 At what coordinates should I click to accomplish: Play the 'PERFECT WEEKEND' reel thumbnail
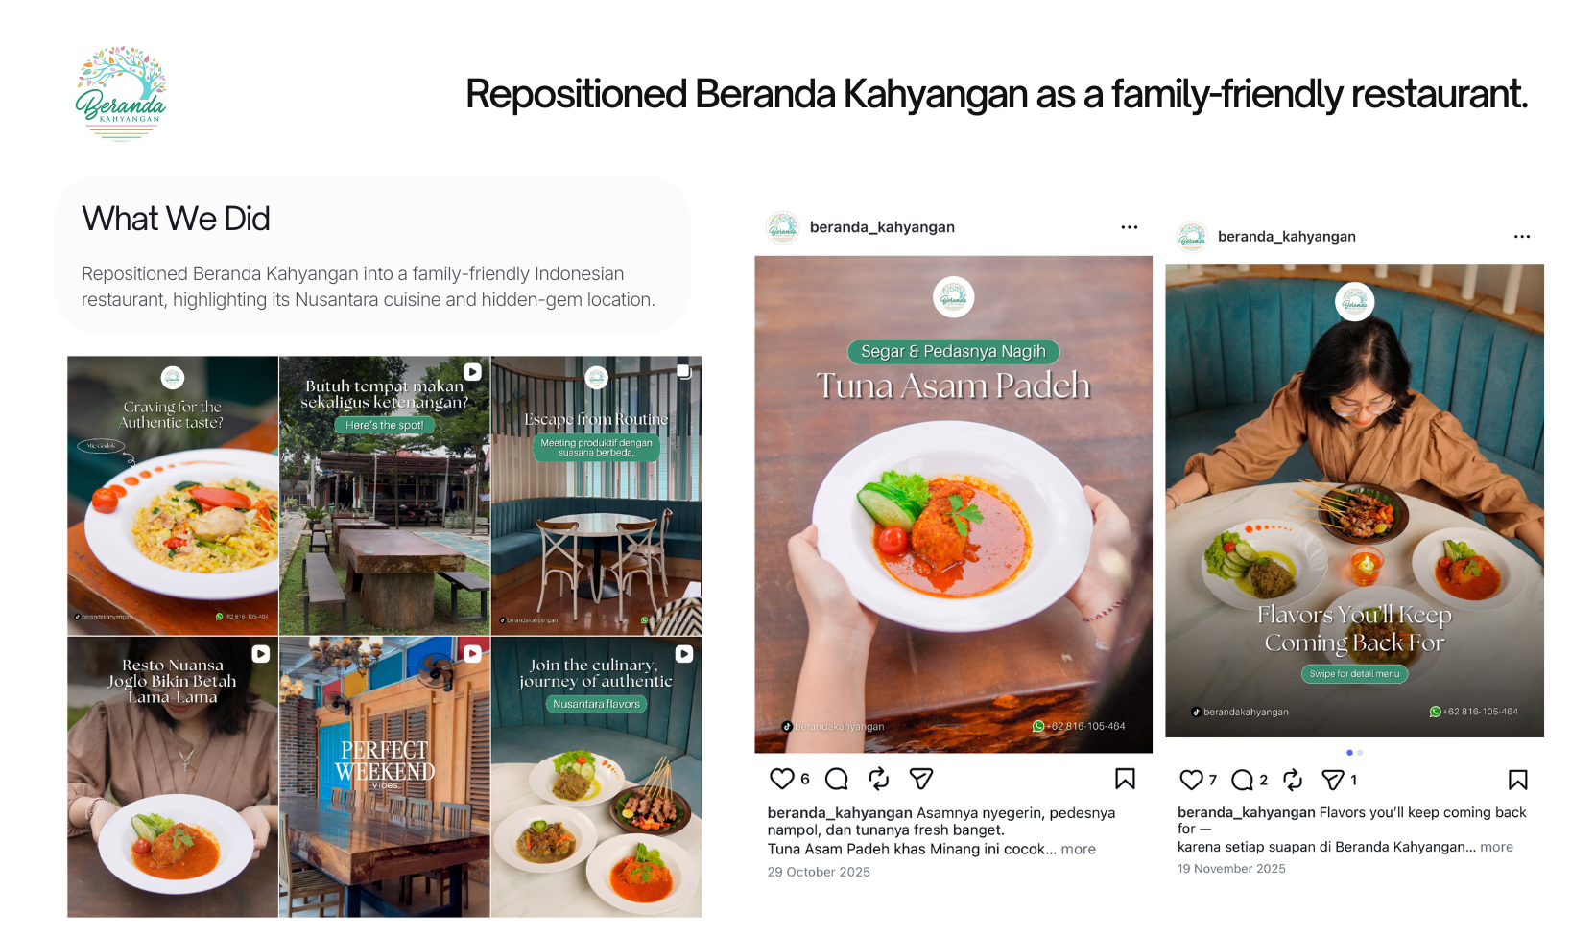pyautogui.click(x=385, y=777)
